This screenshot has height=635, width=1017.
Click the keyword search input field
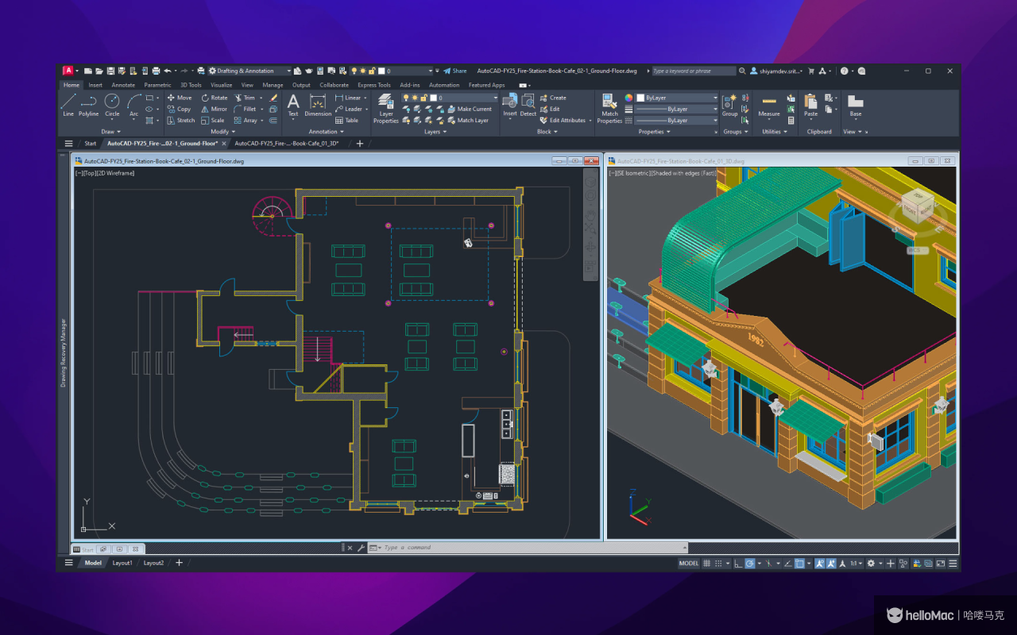(694, 71)
